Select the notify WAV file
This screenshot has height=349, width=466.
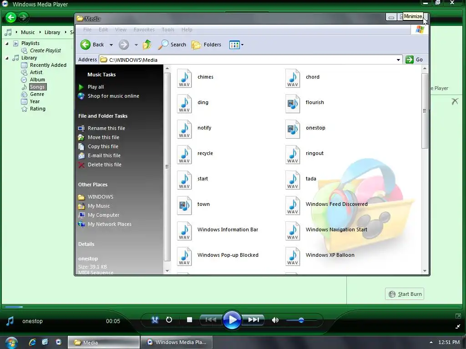click(194, 129)
